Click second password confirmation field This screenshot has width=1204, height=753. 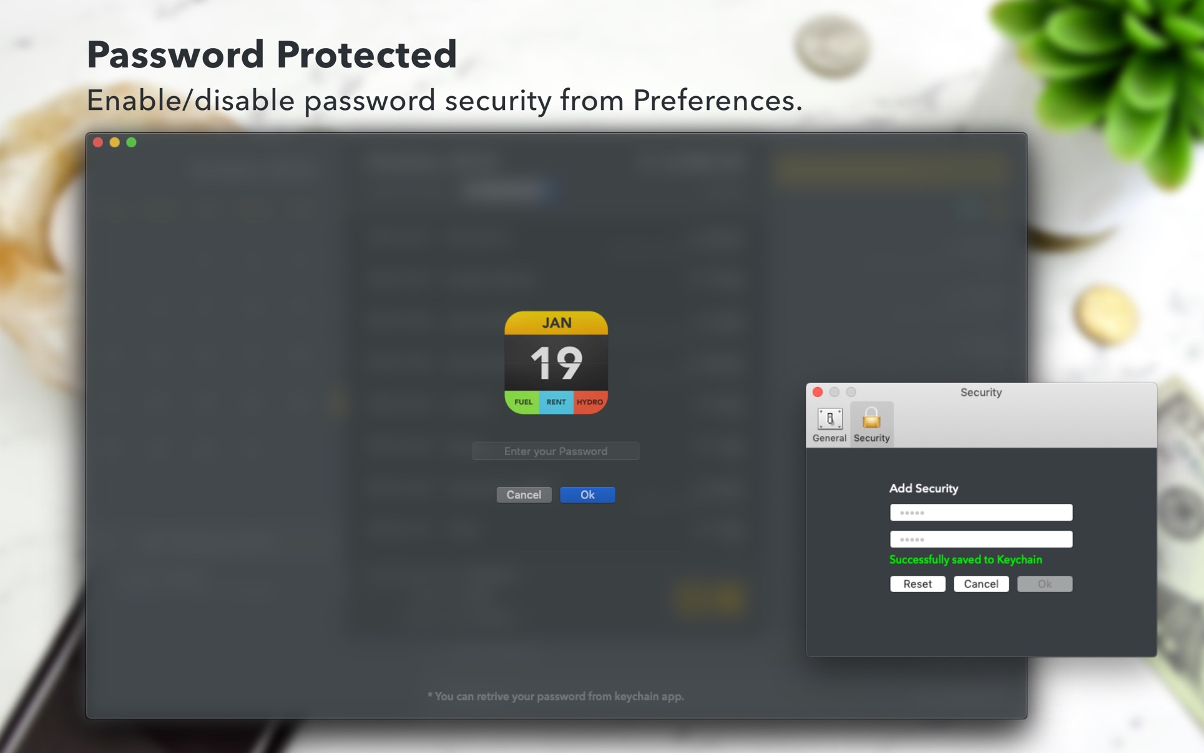pyautogui.click(x=981, y=539)
